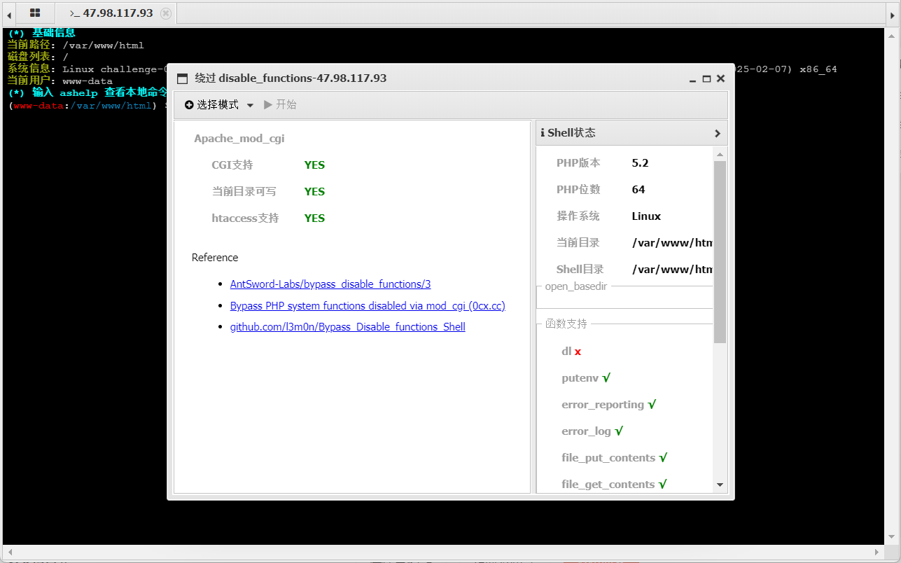Click the window icon in the dialog title bar
This screenshot has width=901, height=563.
coord(183,78)
